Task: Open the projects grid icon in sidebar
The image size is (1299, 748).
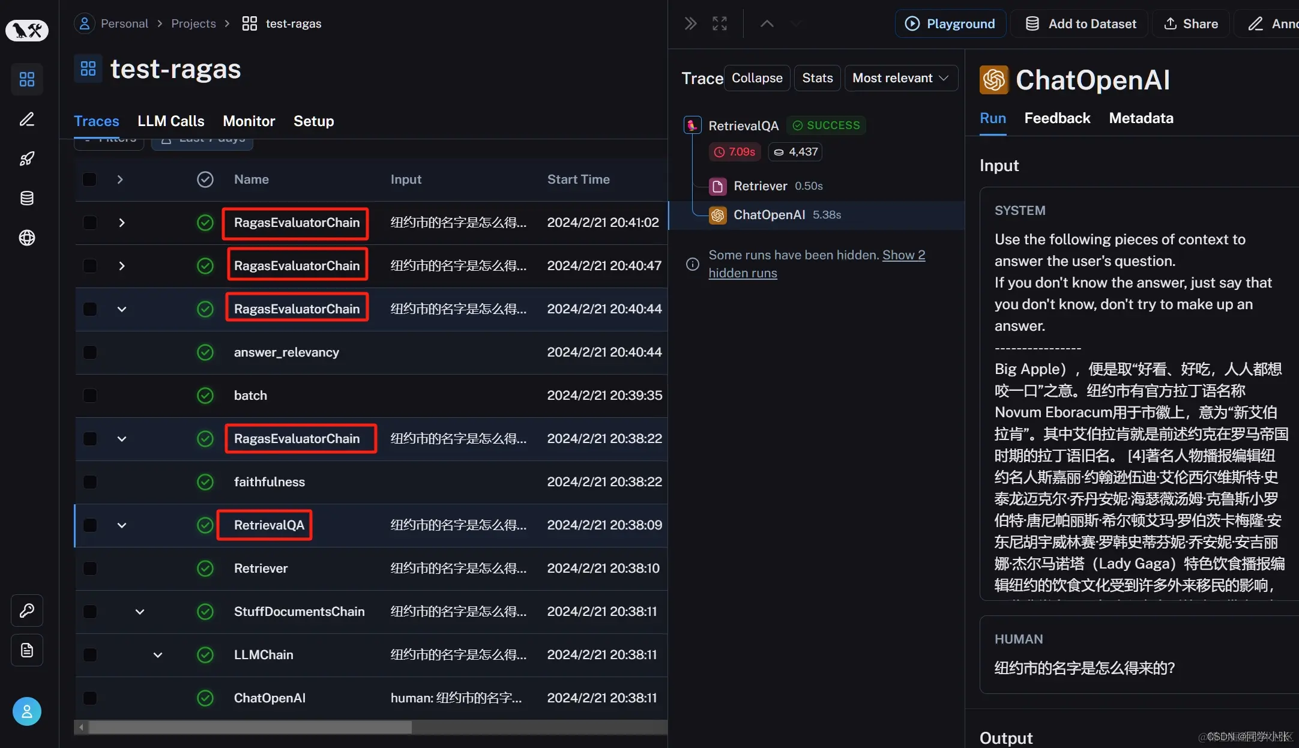Action: (27, 79)
